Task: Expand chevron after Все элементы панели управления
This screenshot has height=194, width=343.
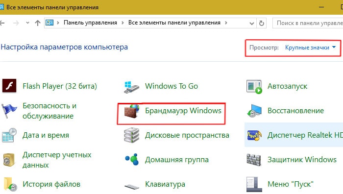Action: (x=226, y=23)
